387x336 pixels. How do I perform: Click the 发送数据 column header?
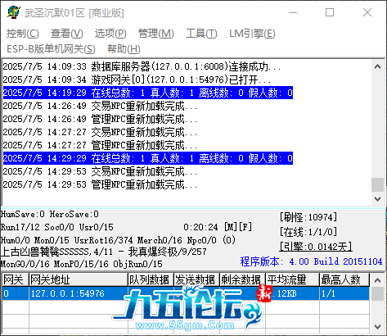click(x=196, y=279)
